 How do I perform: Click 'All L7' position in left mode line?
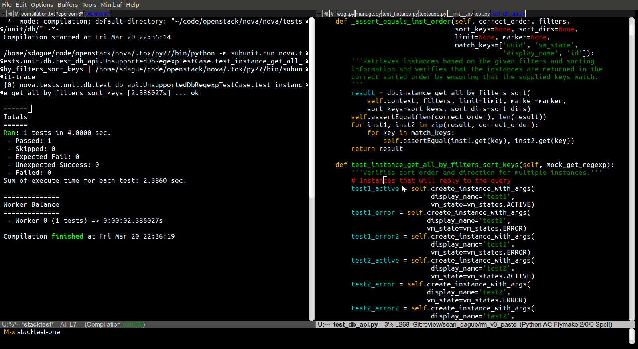click(68, 324)
